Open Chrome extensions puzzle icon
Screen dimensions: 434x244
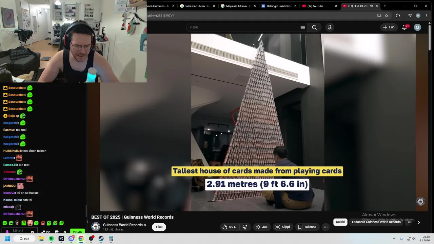(x=398, y=16)
